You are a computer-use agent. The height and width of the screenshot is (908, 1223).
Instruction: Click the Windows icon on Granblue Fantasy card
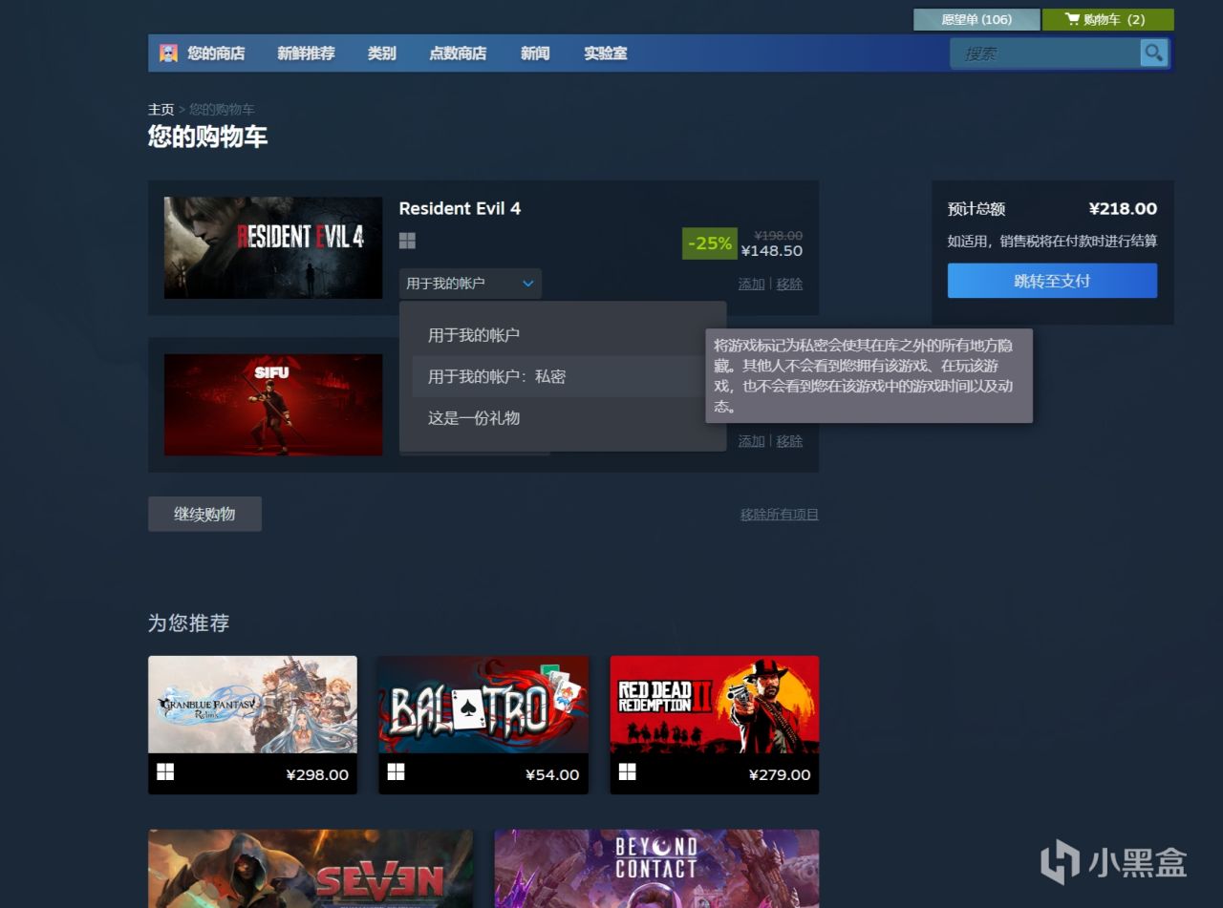(x=165, y=772)
